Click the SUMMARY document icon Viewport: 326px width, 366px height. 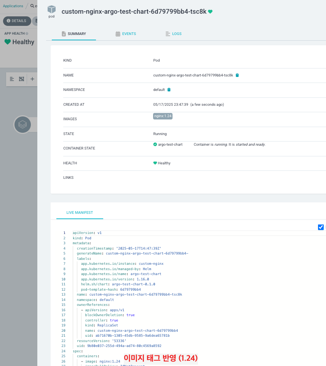point(64,34)
